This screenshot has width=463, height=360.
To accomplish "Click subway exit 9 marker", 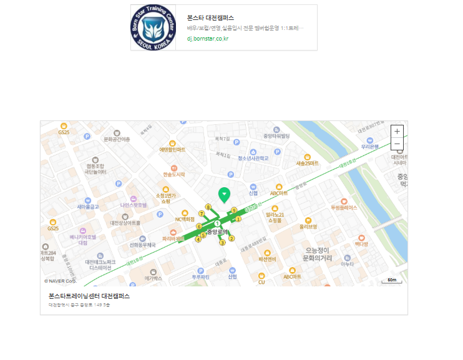I will coord(234,210).
